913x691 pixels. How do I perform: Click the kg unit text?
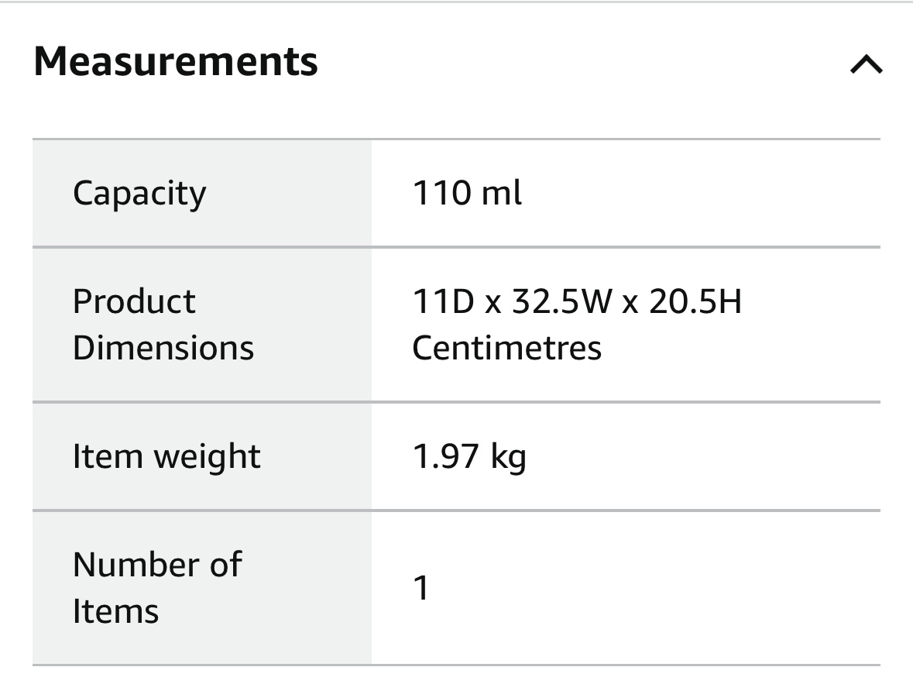click(x=508, y=458)
